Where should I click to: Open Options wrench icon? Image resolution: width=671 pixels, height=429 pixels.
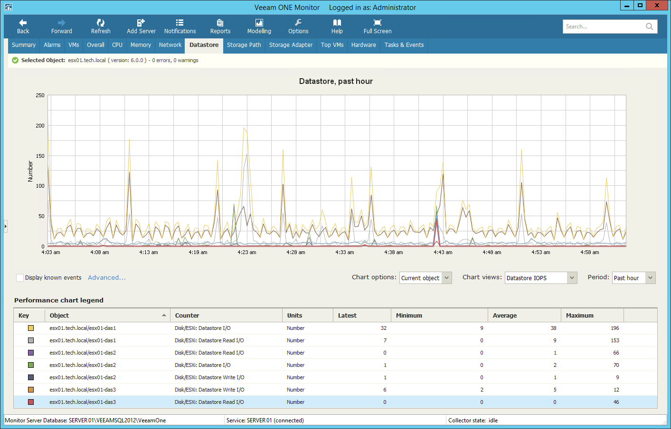coord(298,22)
